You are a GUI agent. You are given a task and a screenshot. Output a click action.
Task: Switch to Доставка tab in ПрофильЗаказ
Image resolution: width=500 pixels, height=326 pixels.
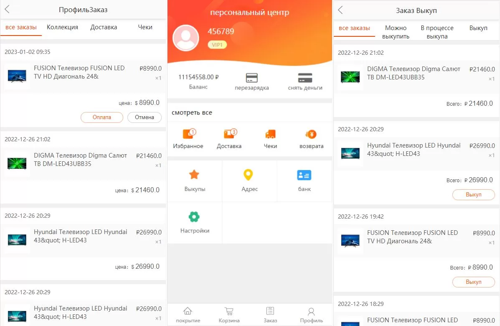click(x=104, y=28)
